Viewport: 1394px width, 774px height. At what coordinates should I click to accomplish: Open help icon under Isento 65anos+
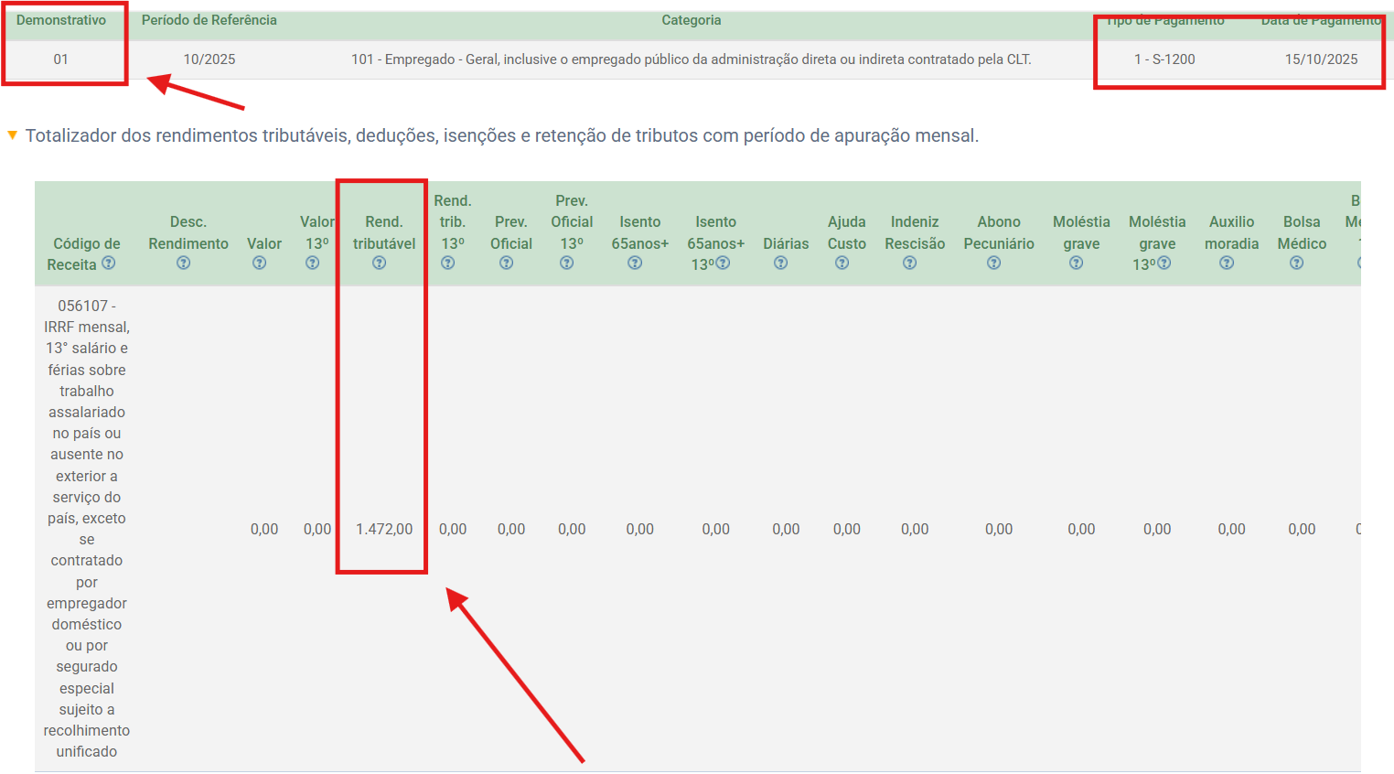(x=635, y=263)
